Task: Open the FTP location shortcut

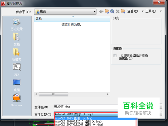Action: tap(16, 70)
